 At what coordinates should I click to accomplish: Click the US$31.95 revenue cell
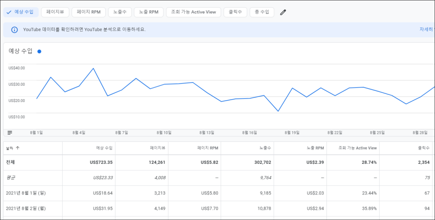click(x=103, y=209)
